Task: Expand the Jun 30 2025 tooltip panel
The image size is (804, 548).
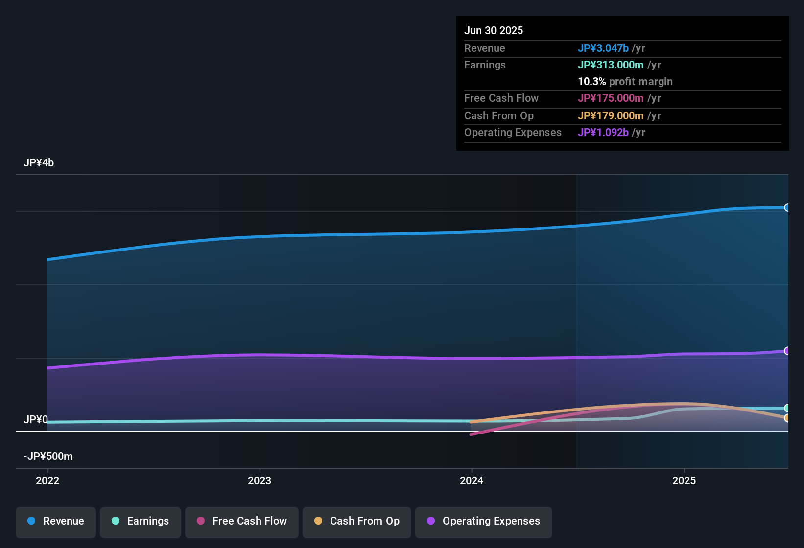Action: [494, 30]
